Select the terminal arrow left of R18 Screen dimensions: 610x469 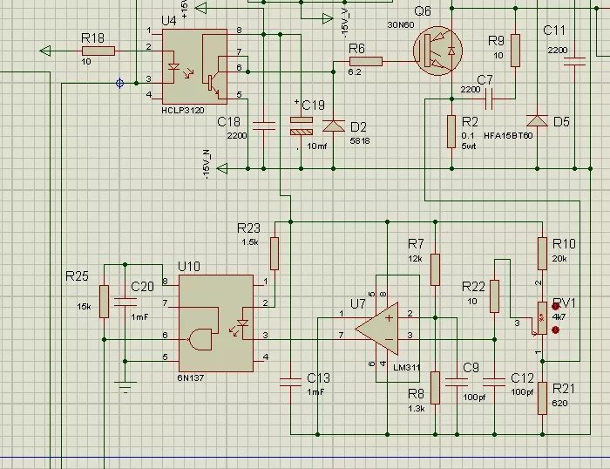pos(45,51)
